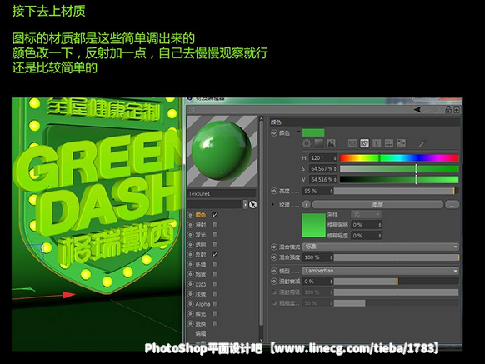This screenshot has height=364, width=485.
Task: Click the object picker cursor icon under Texture1
Action: tap(252, 204)
